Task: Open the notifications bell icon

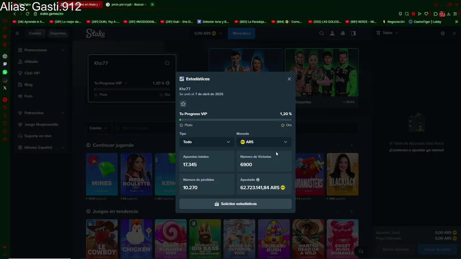Action: point(343,33)
